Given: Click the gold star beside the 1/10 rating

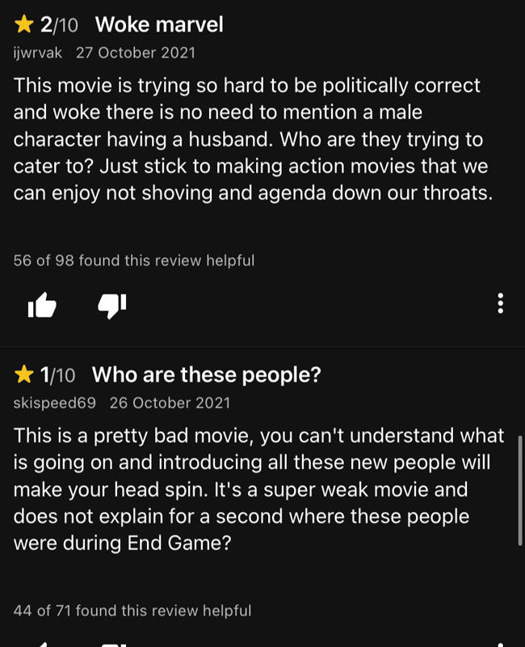Looking at the screenshot, I should 24,374.
